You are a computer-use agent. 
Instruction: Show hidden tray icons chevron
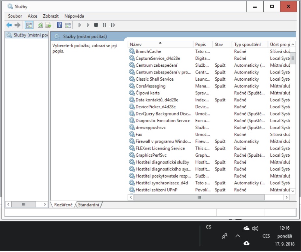(x=238, y=236)
